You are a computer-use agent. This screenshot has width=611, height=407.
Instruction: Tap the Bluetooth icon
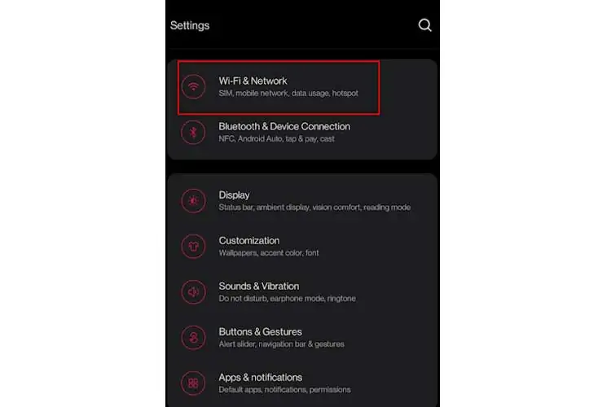pyautogui.click(x=193, y=133)
